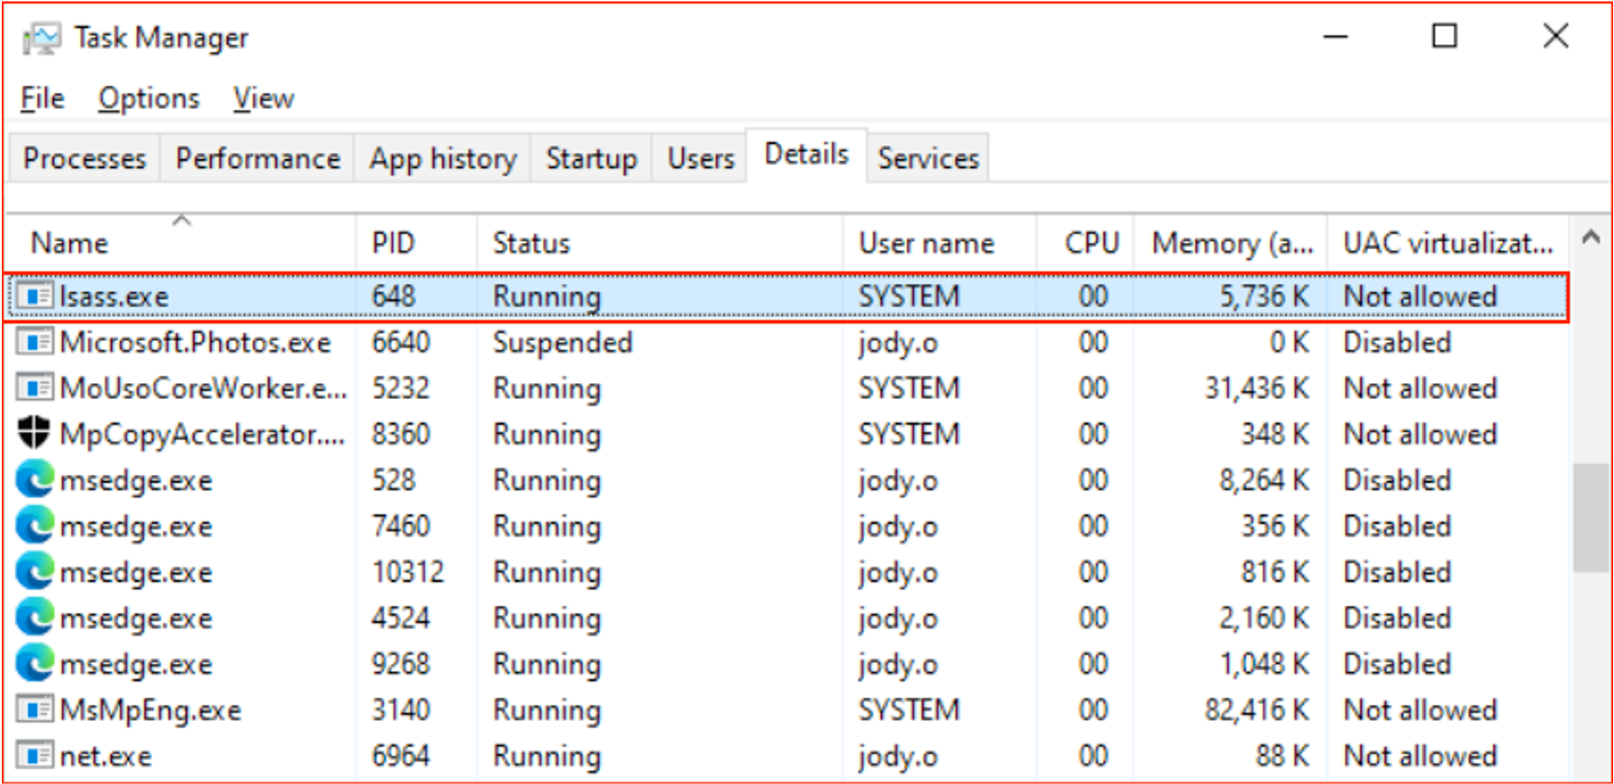
Task: Switch to the Users tab
Action: (701, 158)
